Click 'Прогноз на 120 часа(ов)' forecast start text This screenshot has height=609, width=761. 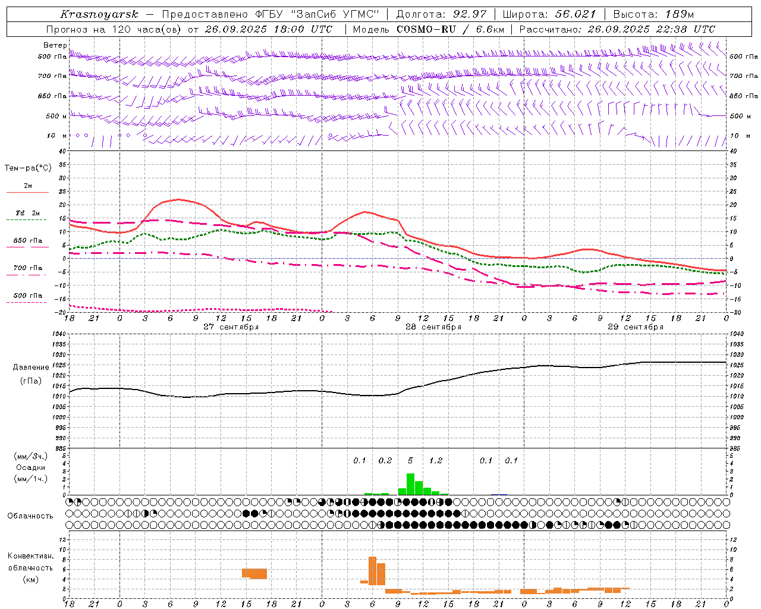114,29
